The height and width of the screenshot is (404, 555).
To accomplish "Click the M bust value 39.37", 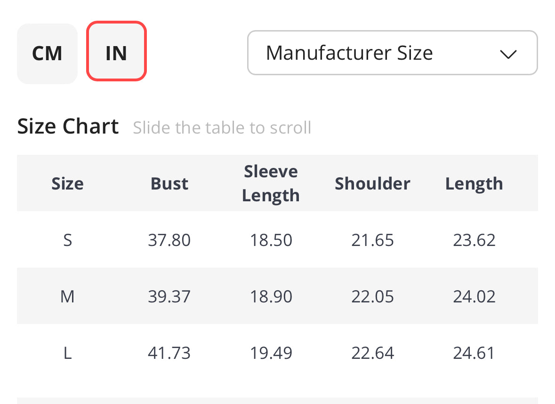I will (x=169, y=296).
